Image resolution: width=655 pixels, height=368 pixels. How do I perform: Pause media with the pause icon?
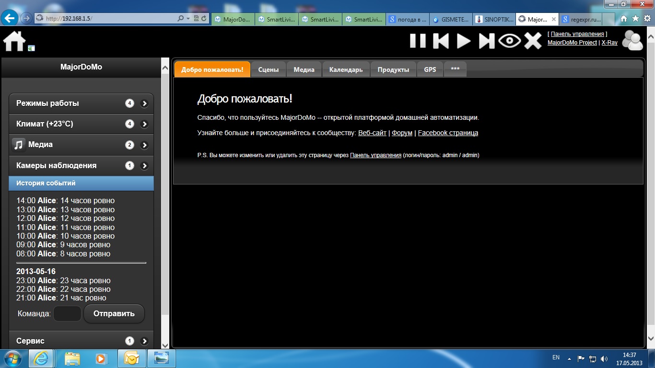coord(418,41)
